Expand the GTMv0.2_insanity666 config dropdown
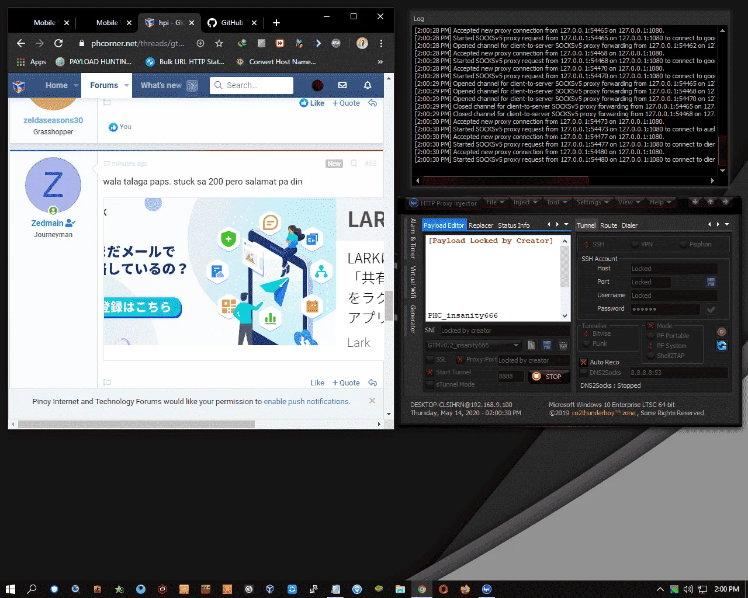Viewport: 748px width, 598px height. click(x=516, y=345)
